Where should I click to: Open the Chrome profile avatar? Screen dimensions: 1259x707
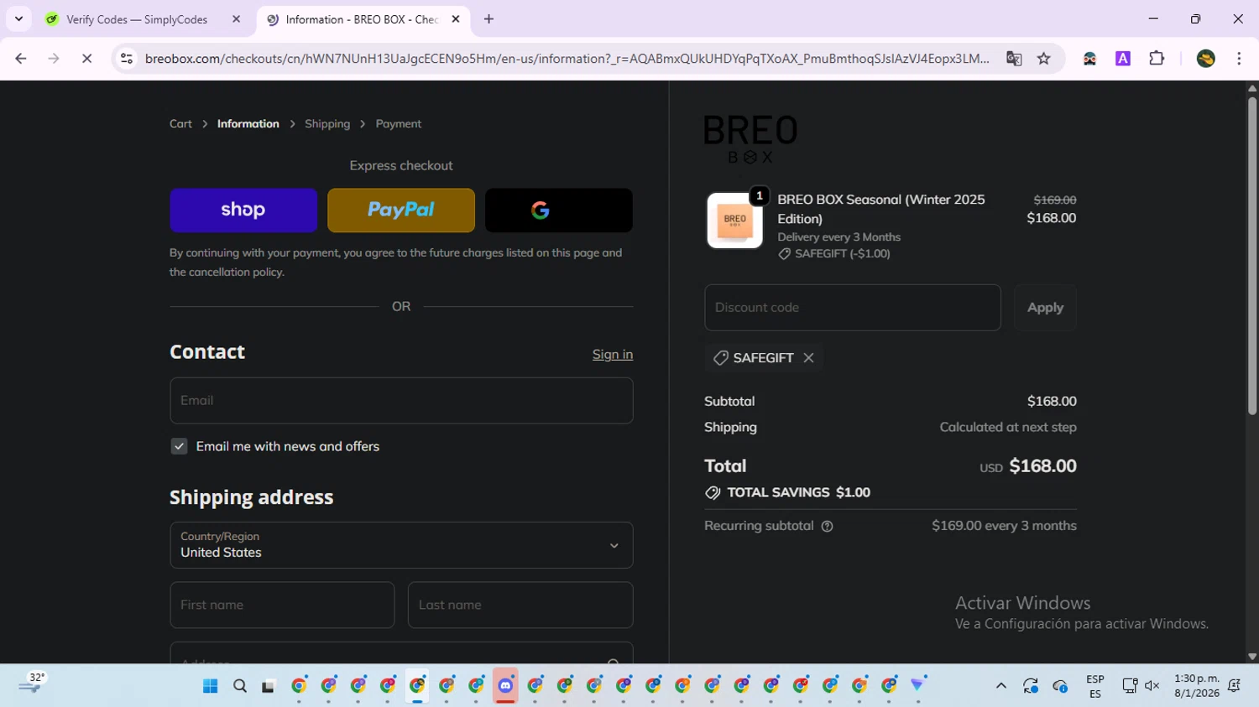click(1206, 59)
